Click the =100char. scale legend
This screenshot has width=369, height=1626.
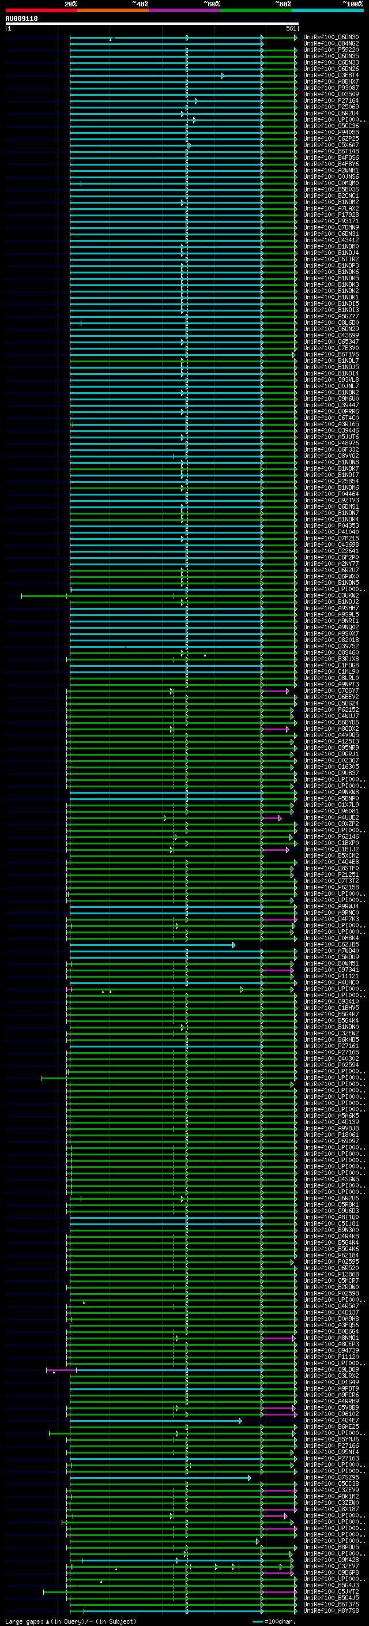coord(273,1622)
